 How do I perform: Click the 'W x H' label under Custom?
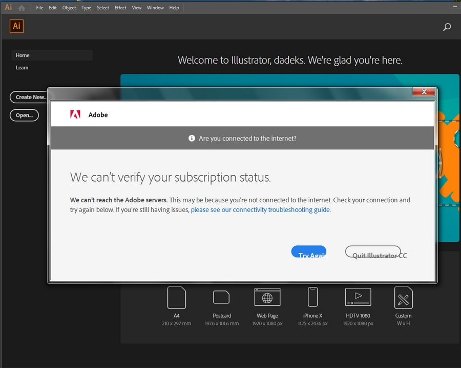point(404,323)
